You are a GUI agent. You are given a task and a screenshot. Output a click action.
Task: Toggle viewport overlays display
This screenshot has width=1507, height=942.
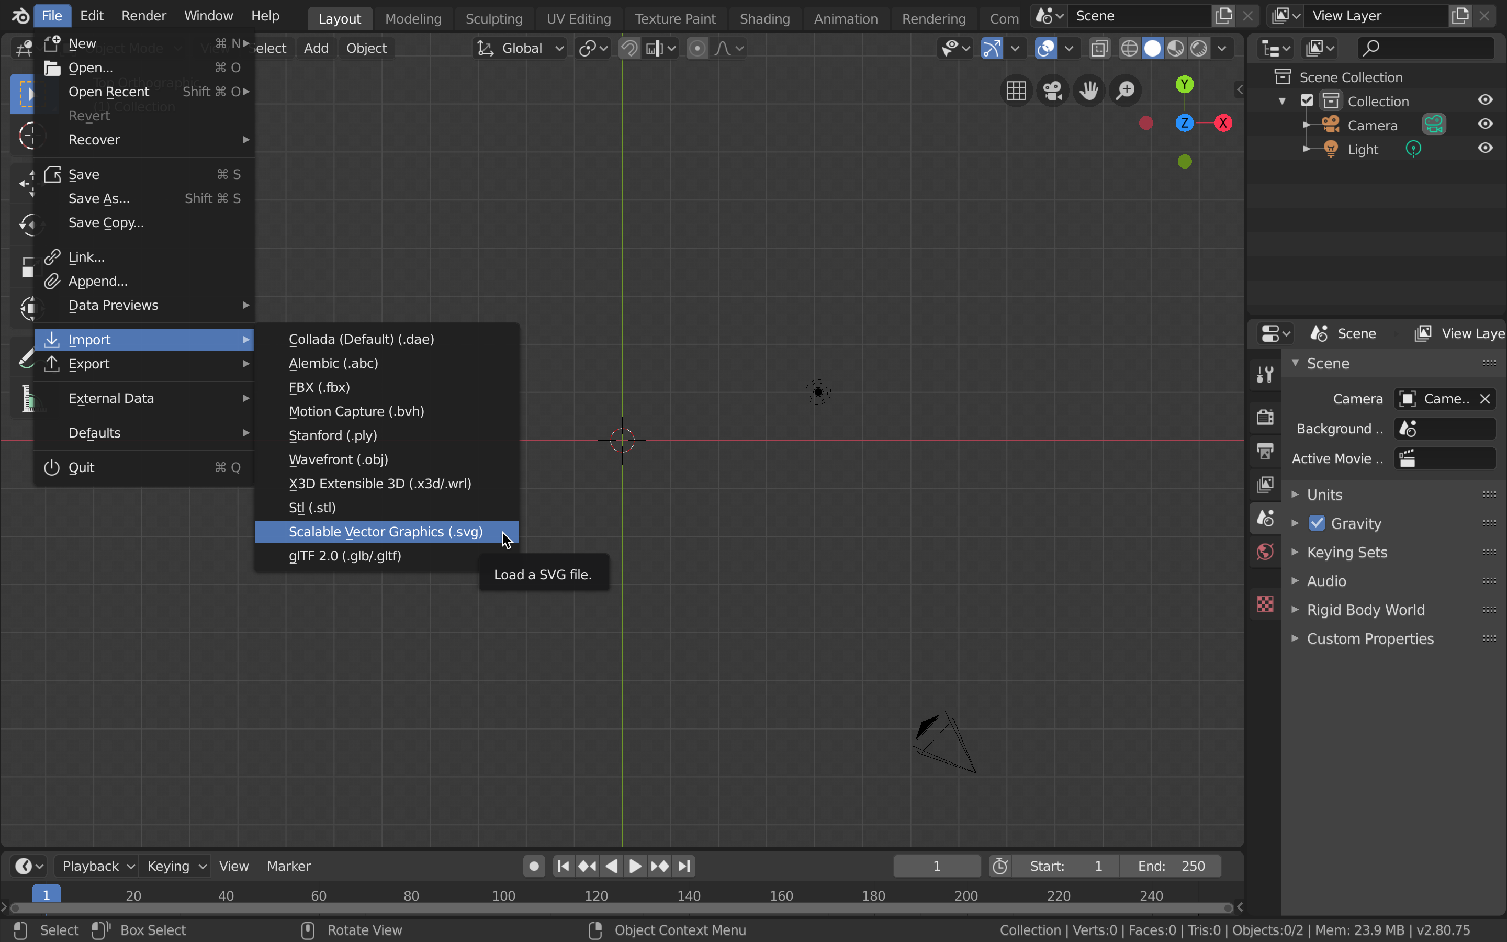1045,48
